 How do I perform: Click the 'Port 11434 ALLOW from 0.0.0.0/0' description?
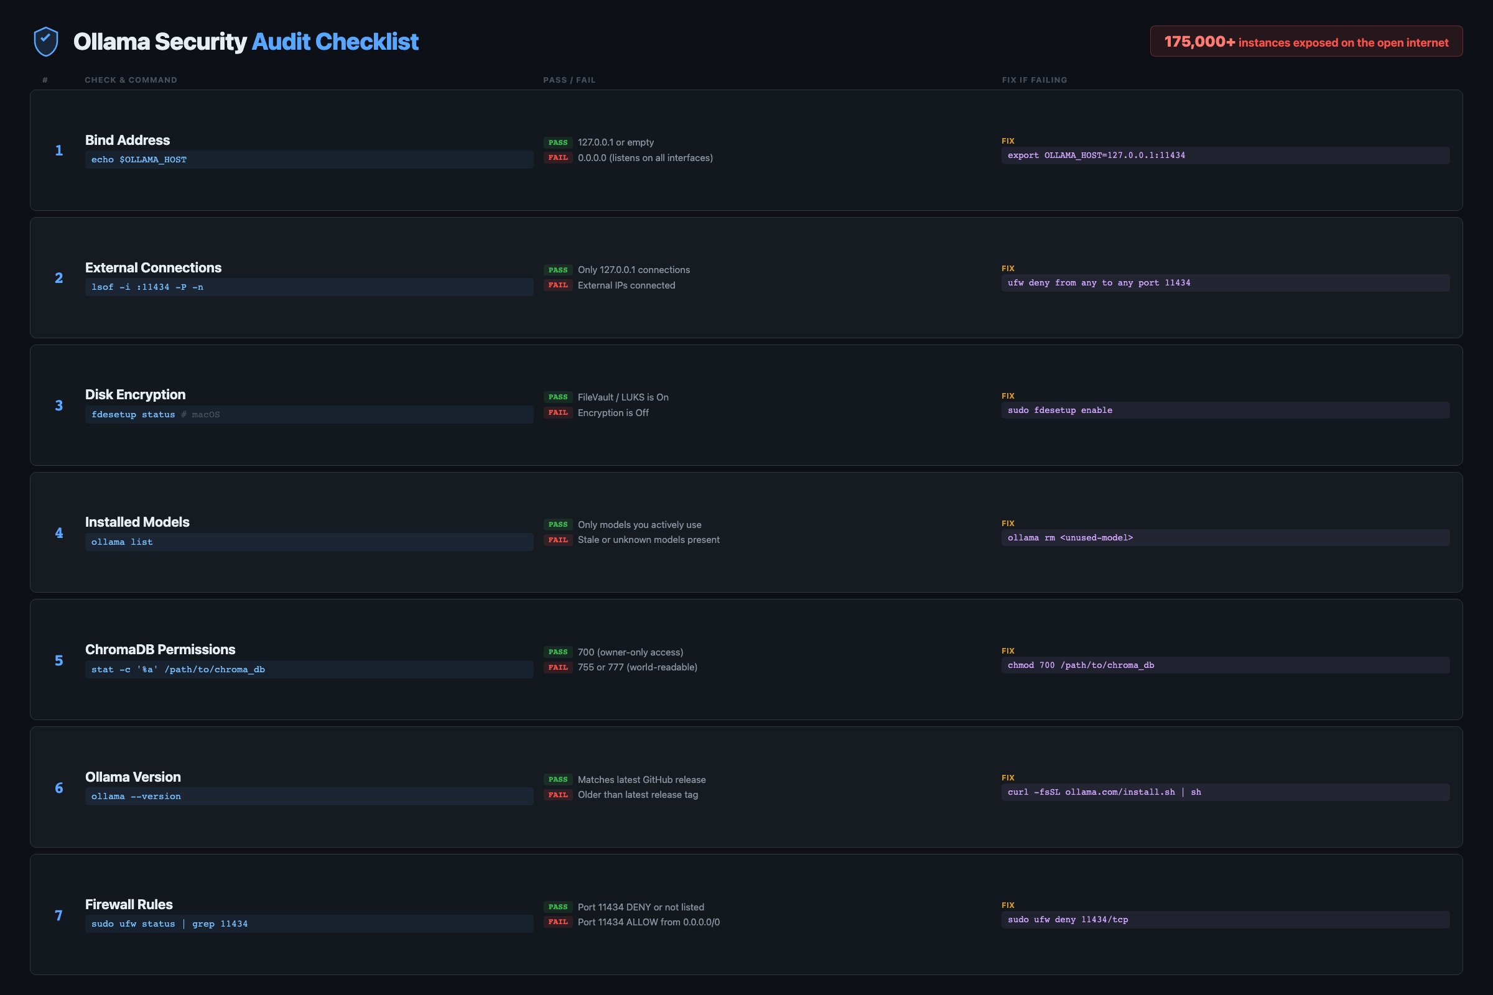point(649,922)
